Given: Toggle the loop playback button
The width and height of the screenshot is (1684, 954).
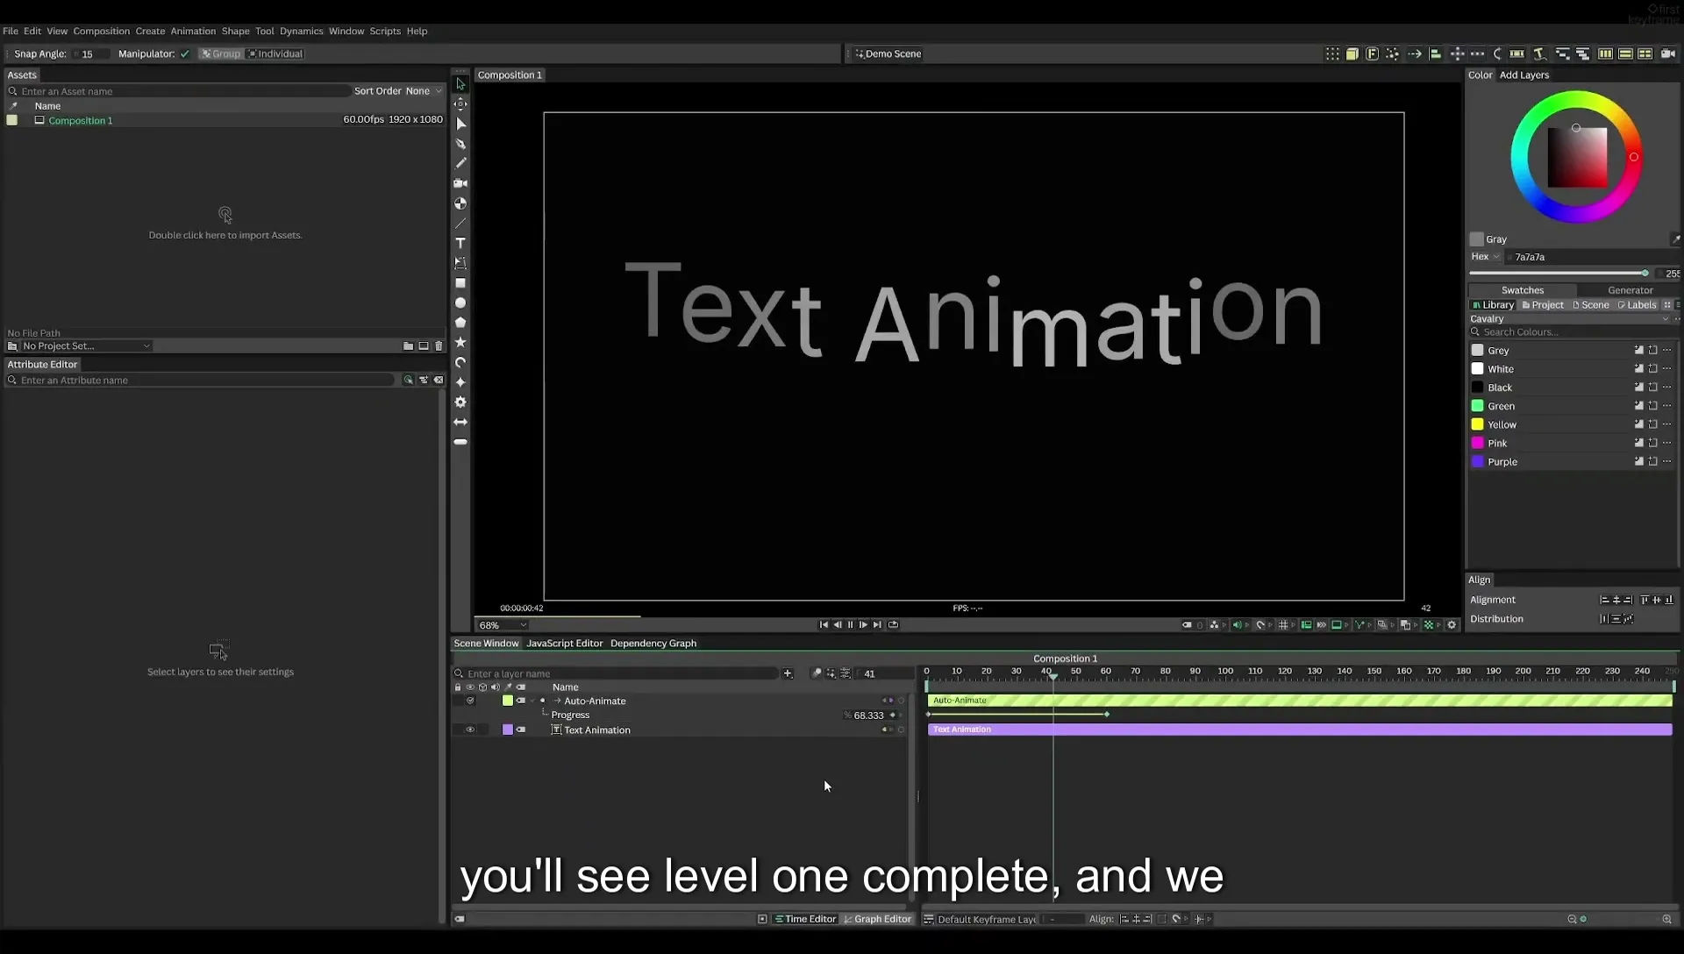Looking at the screenshot, I should (893, 624).
